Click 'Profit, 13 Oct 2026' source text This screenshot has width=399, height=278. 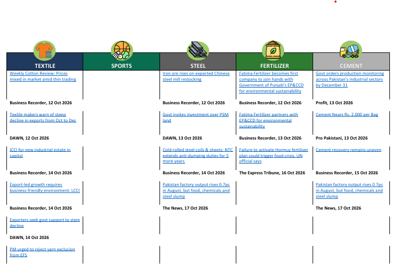click(334, 103)
